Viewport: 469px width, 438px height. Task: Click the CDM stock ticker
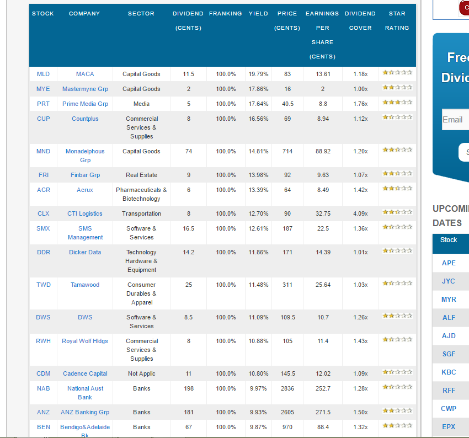[44, 373]
